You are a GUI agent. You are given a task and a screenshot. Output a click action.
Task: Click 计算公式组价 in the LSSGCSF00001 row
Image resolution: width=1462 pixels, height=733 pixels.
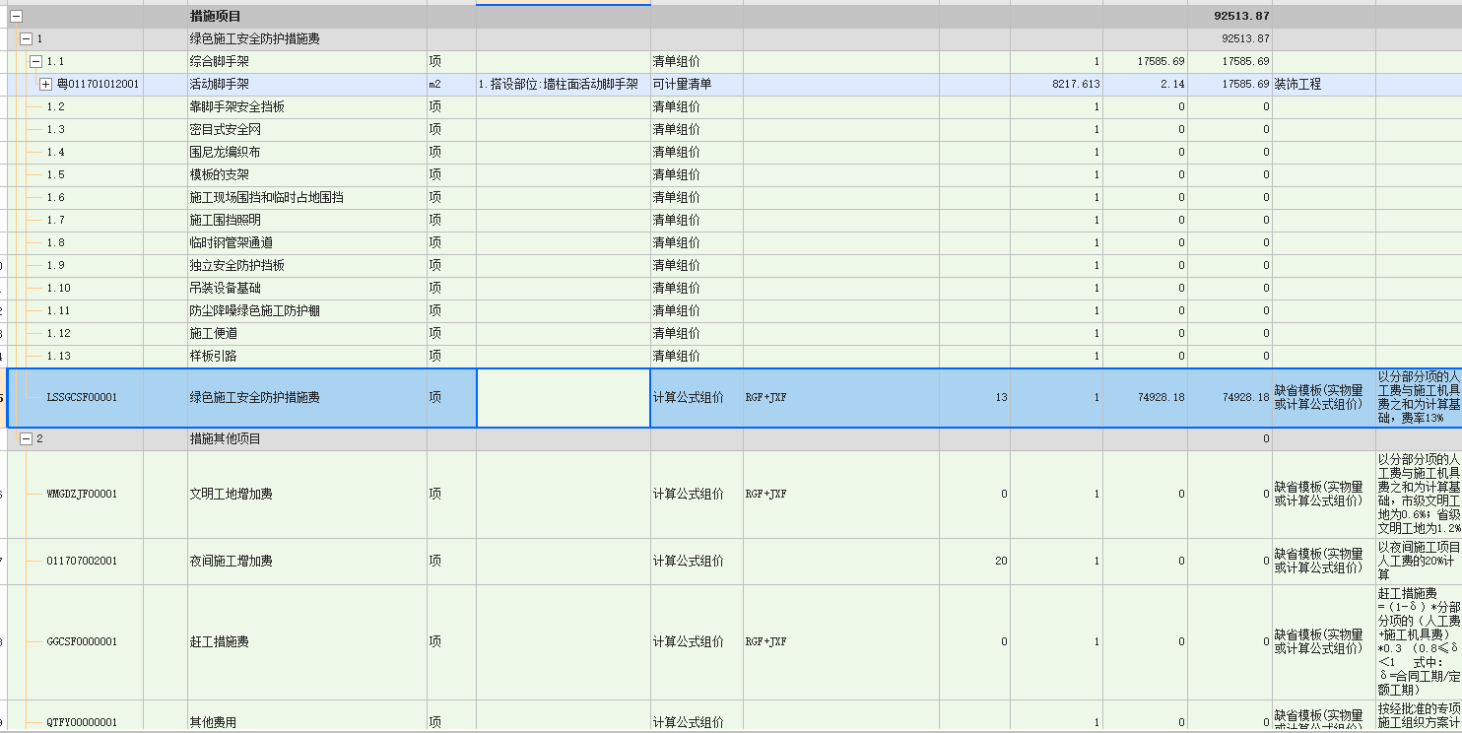(689, 398)
